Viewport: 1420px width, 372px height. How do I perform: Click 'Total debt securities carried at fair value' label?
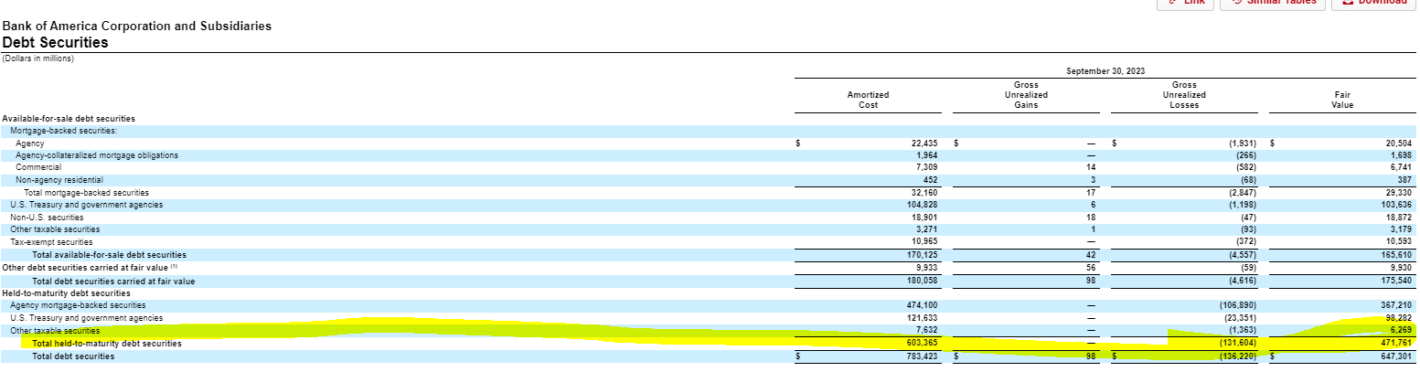[x=113, y=281]
